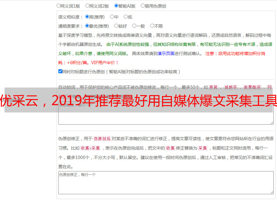This screenshot has height=200, width=277.
Task: Select the 同义词2版 radio option
Action: click(x=87, y=6)
